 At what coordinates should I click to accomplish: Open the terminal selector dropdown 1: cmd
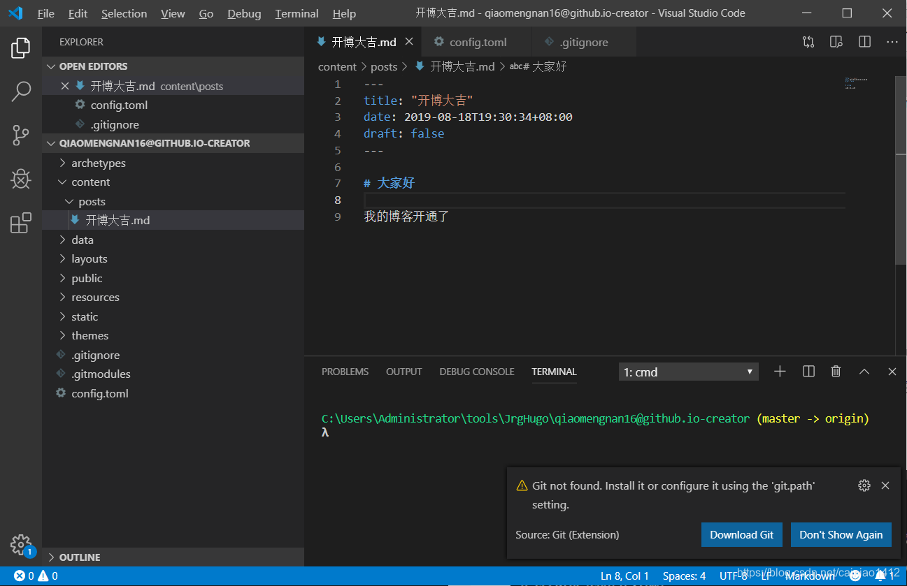(689, 372)
